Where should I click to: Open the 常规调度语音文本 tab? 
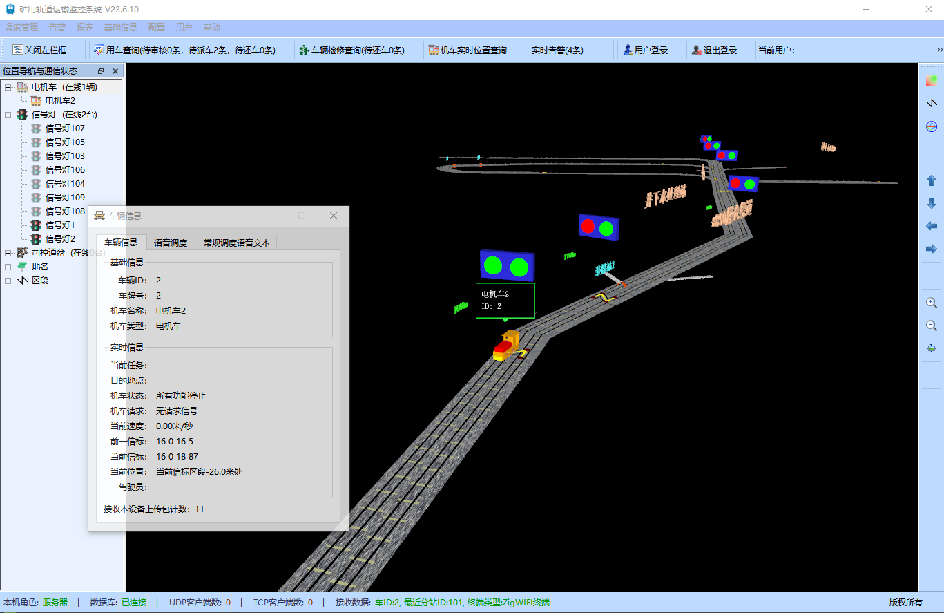[236, 243]
